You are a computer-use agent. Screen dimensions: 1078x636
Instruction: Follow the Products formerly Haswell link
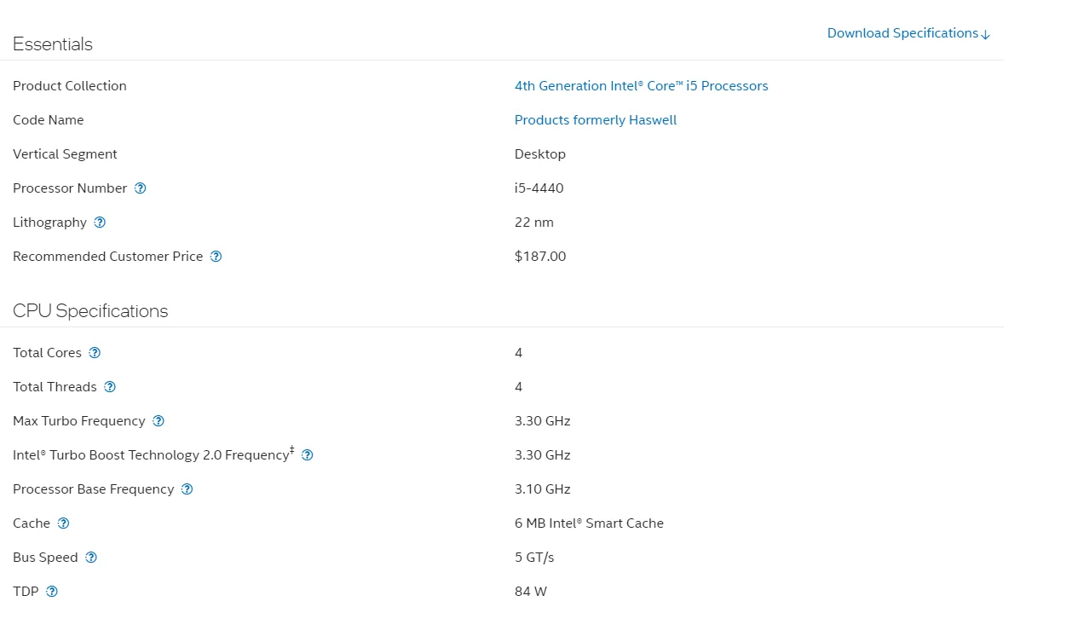[595, 120]
